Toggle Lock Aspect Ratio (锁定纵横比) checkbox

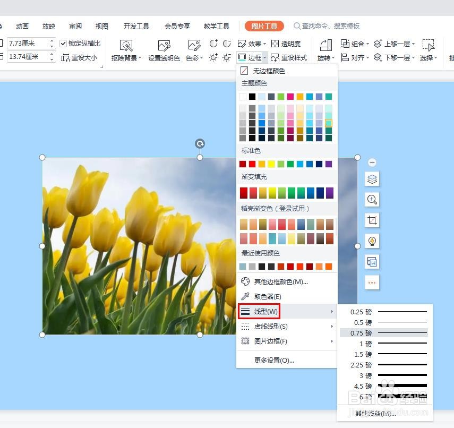point(63,44)
